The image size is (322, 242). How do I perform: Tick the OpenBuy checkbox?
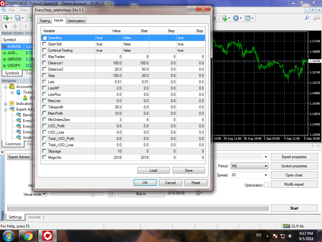point(44,38)
